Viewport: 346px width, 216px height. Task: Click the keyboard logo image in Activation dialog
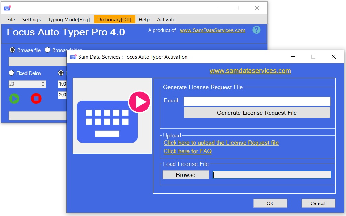tap(112, 116)
